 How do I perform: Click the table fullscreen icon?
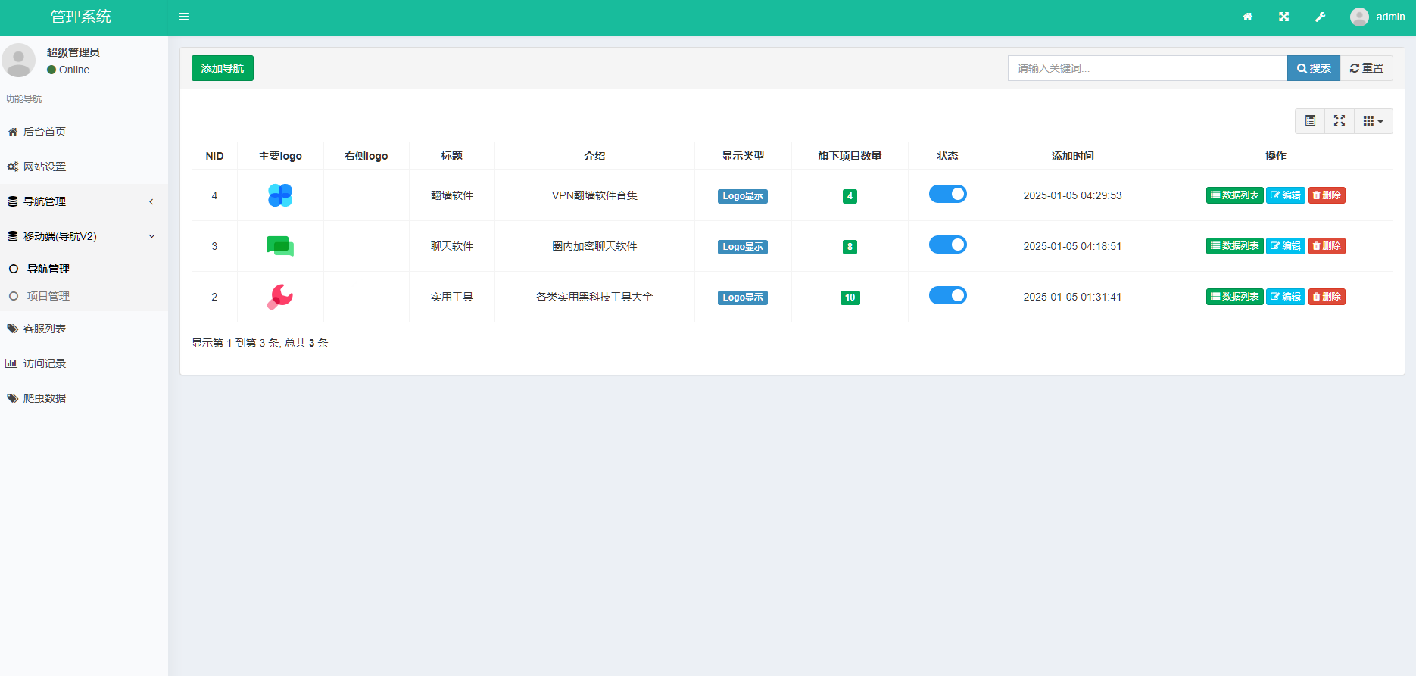(1339, 121)
